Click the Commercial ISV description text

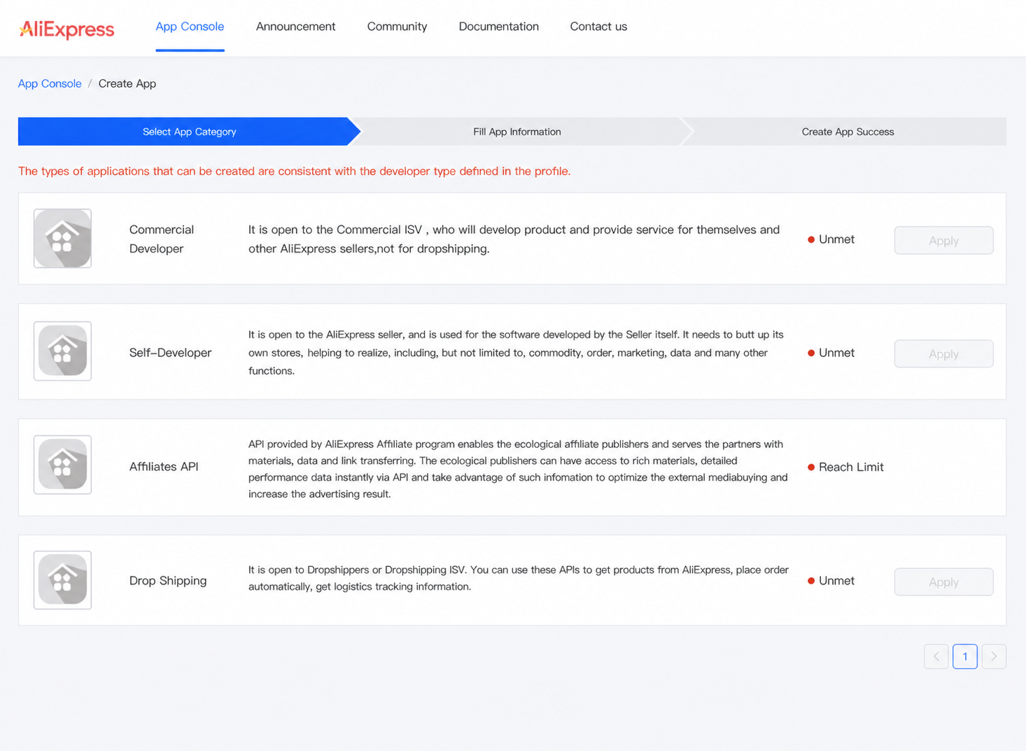click(514, 239)
